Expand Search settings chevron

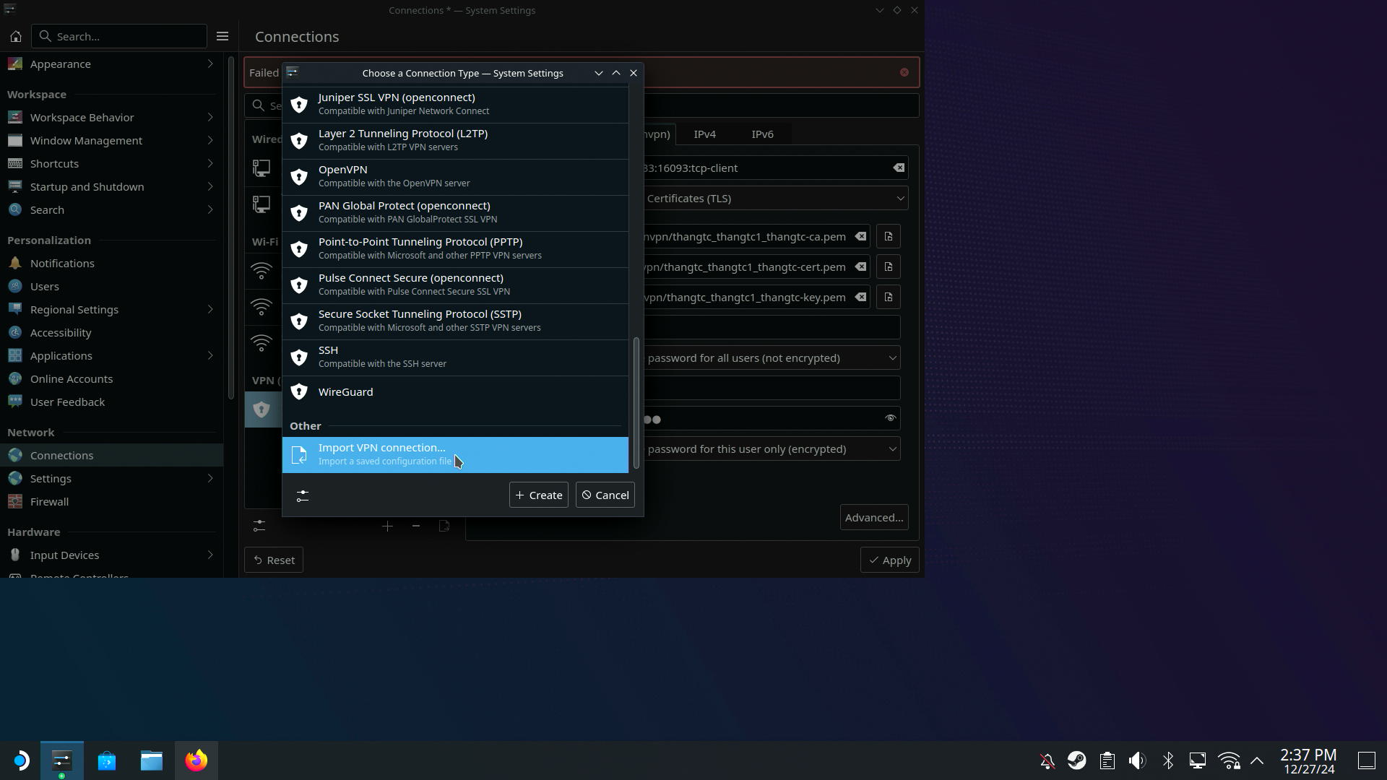point(210,209)
